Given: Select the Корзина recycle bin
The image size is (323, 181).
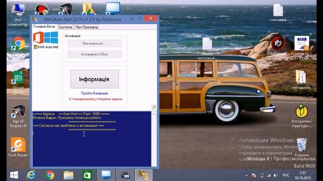Looking at the screenshot, I should 302,147.
